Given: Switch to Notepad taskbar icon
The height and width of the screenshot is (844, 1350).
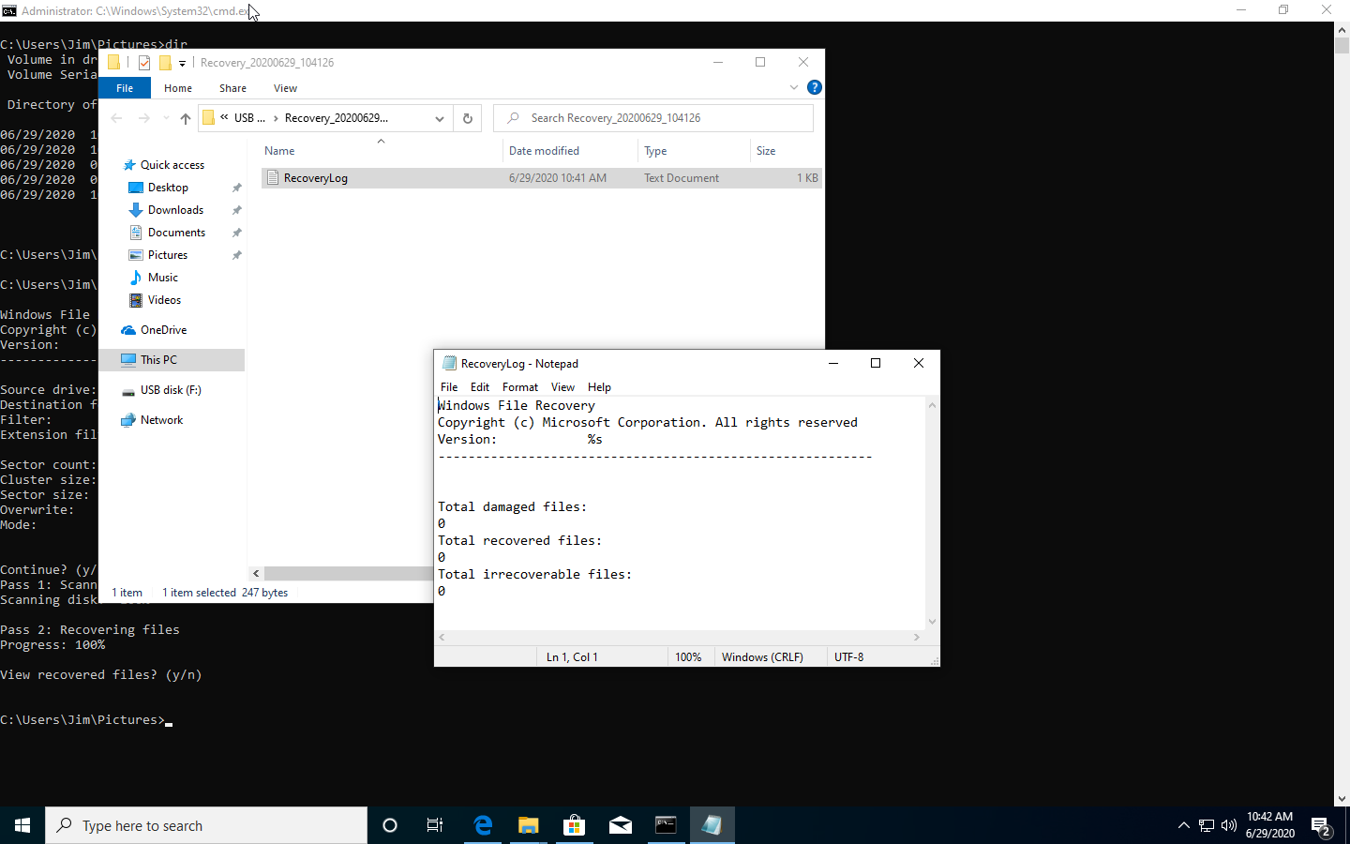Looking at the screenshot, I should coord(712,825).
